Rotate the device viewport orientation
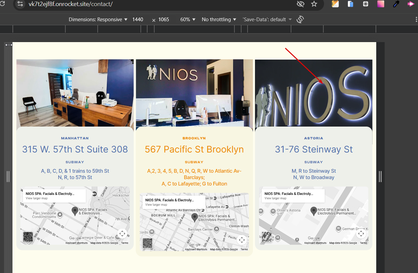 pyautogui.click(x=300, y=20)
